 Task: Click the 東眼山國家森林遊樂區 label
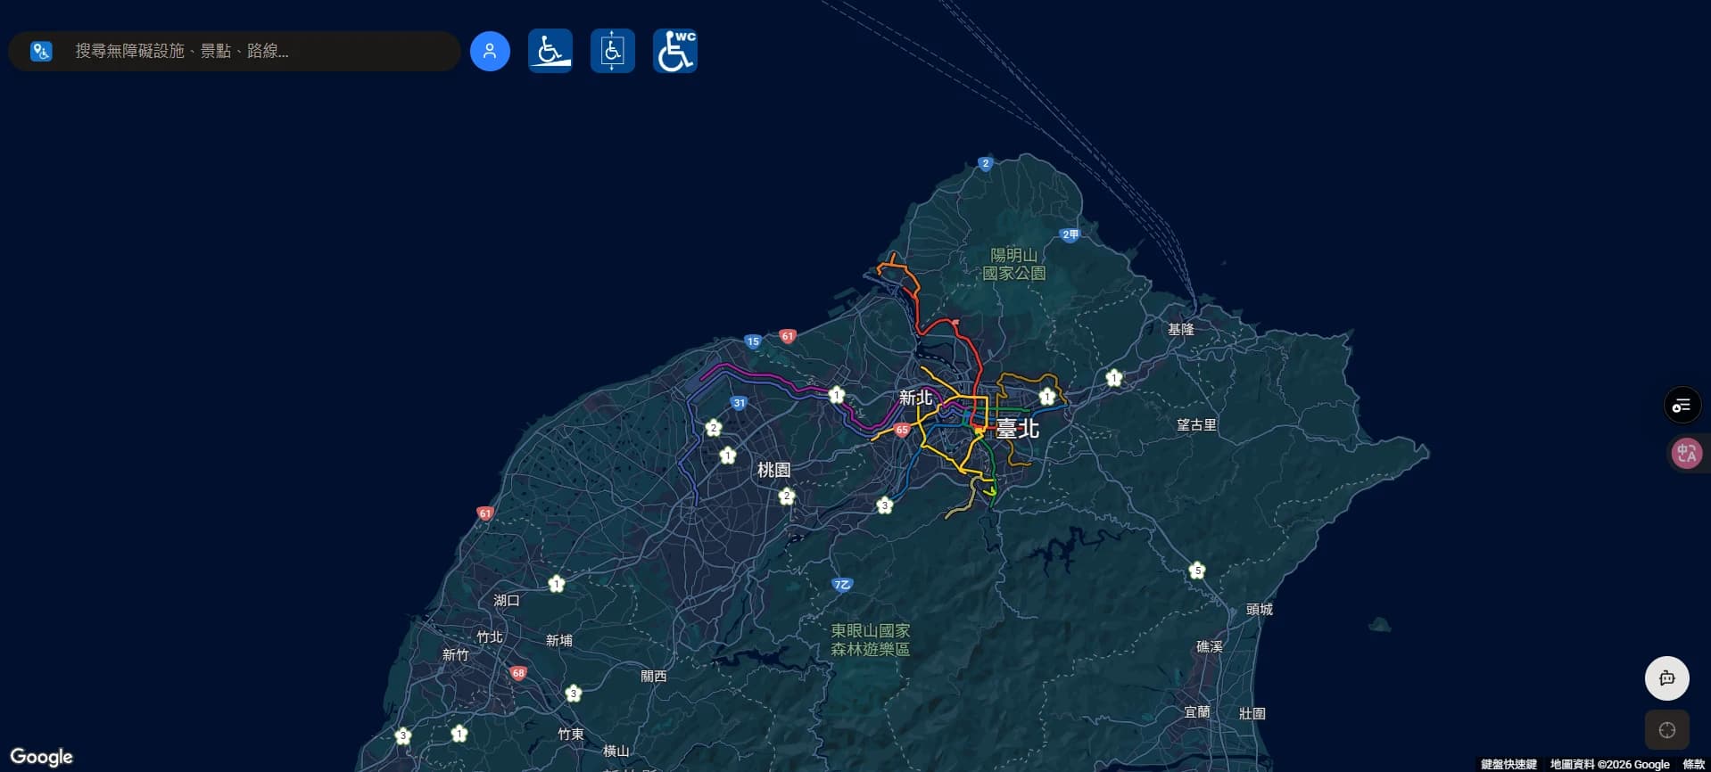(x=870, y=640)
